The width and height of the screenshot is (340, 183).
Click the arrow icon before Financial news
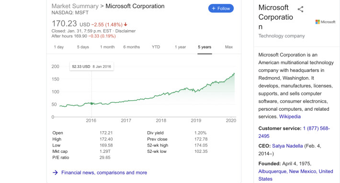coord(55,172)
